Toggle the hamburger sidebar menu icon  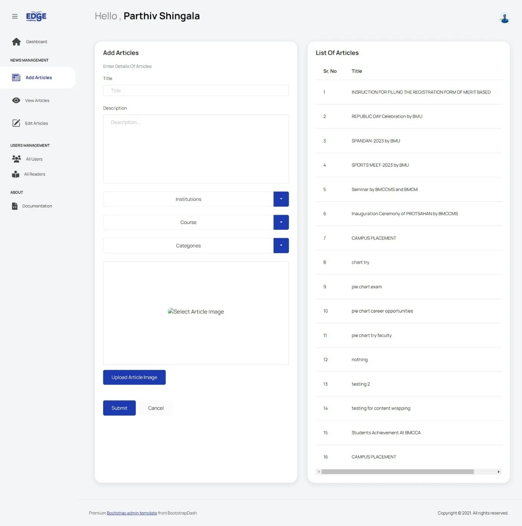(15, 16)
